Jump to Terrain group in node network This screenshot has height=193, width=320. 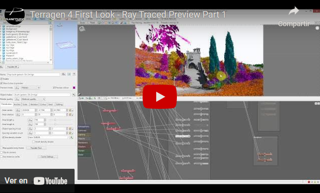click(84, 151)
